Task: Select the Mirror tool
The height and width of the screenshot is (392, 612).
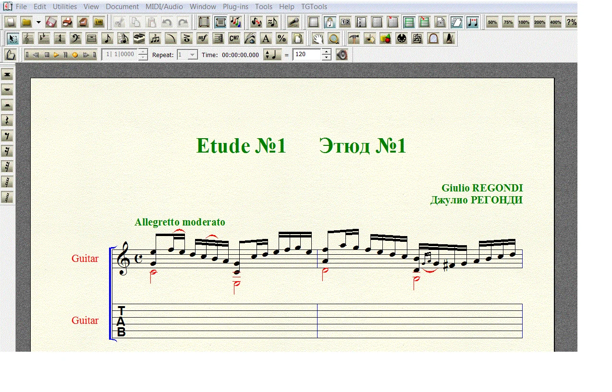Action: [433, 38]
